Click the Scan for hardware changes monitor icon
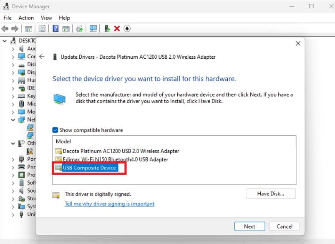 tap(93, 28)
